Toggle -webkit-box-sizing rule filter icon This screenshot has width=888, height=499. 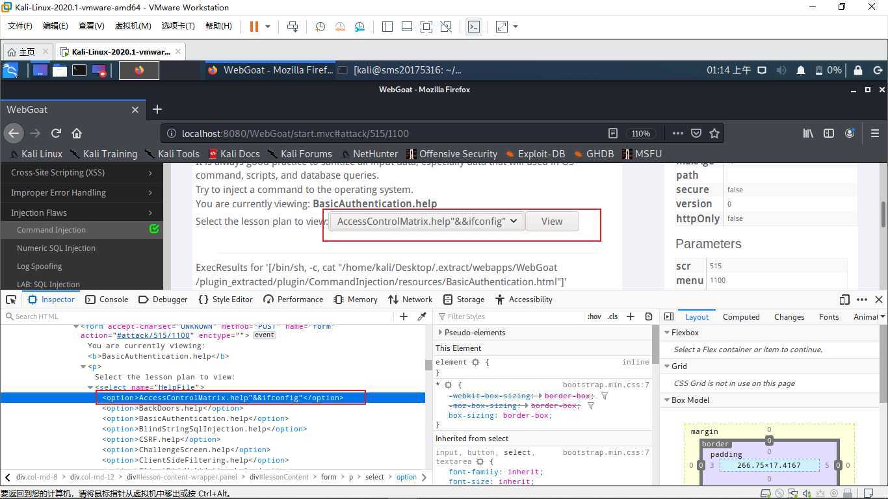click(604, 395)
